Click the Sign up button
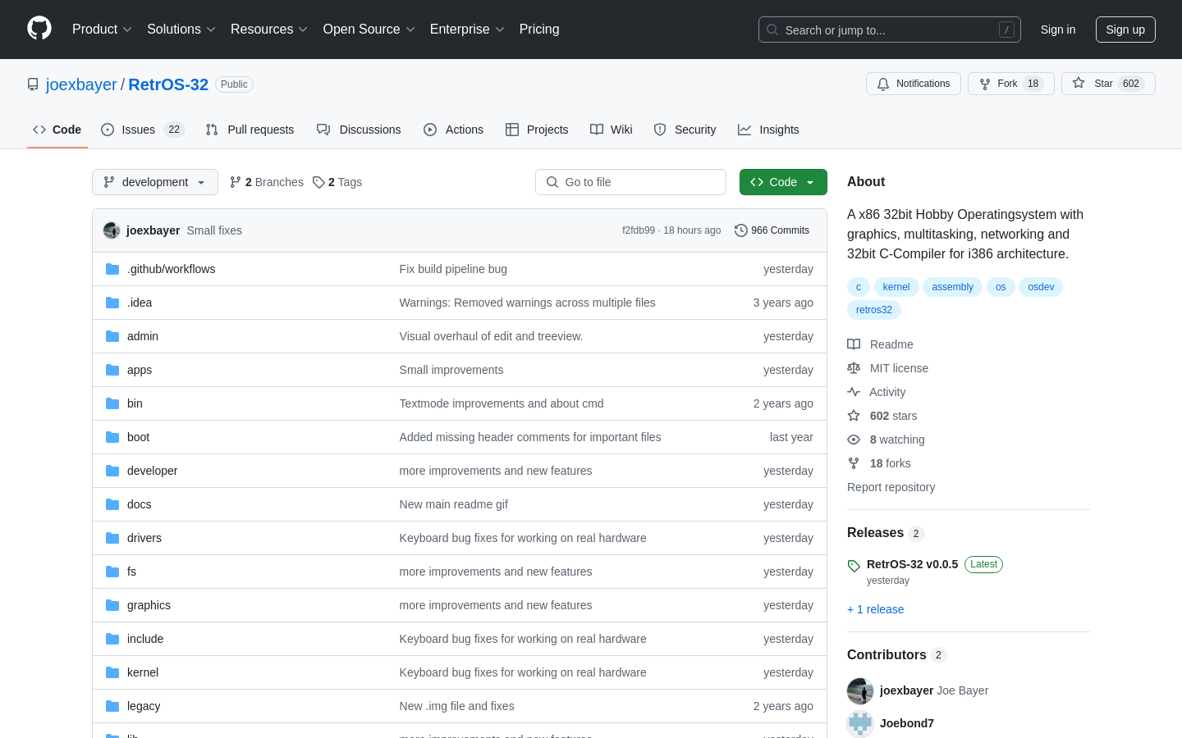Screen dimensions: 1182x738 point(1125,30)
